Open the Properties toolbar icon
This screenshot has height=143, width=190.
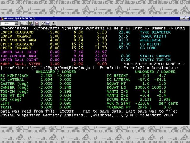click(x=43, y=23)
